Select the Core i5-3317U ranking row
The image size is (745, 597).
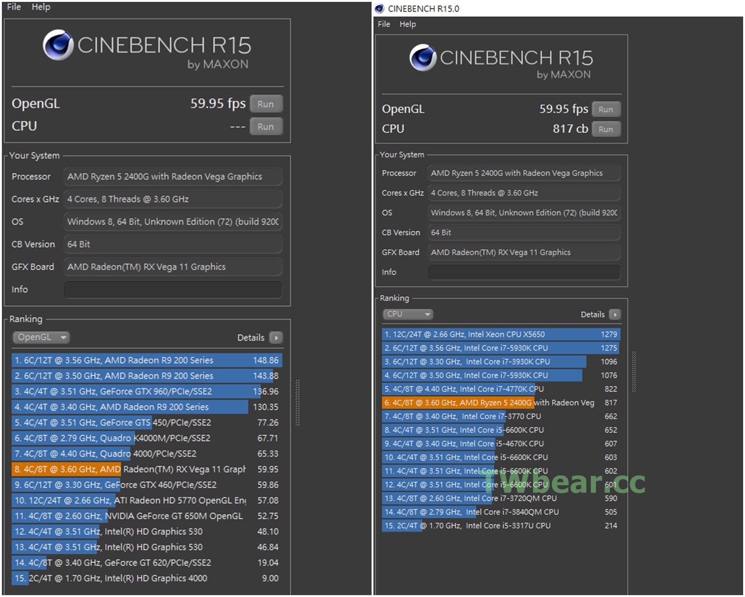pos(501,526)
